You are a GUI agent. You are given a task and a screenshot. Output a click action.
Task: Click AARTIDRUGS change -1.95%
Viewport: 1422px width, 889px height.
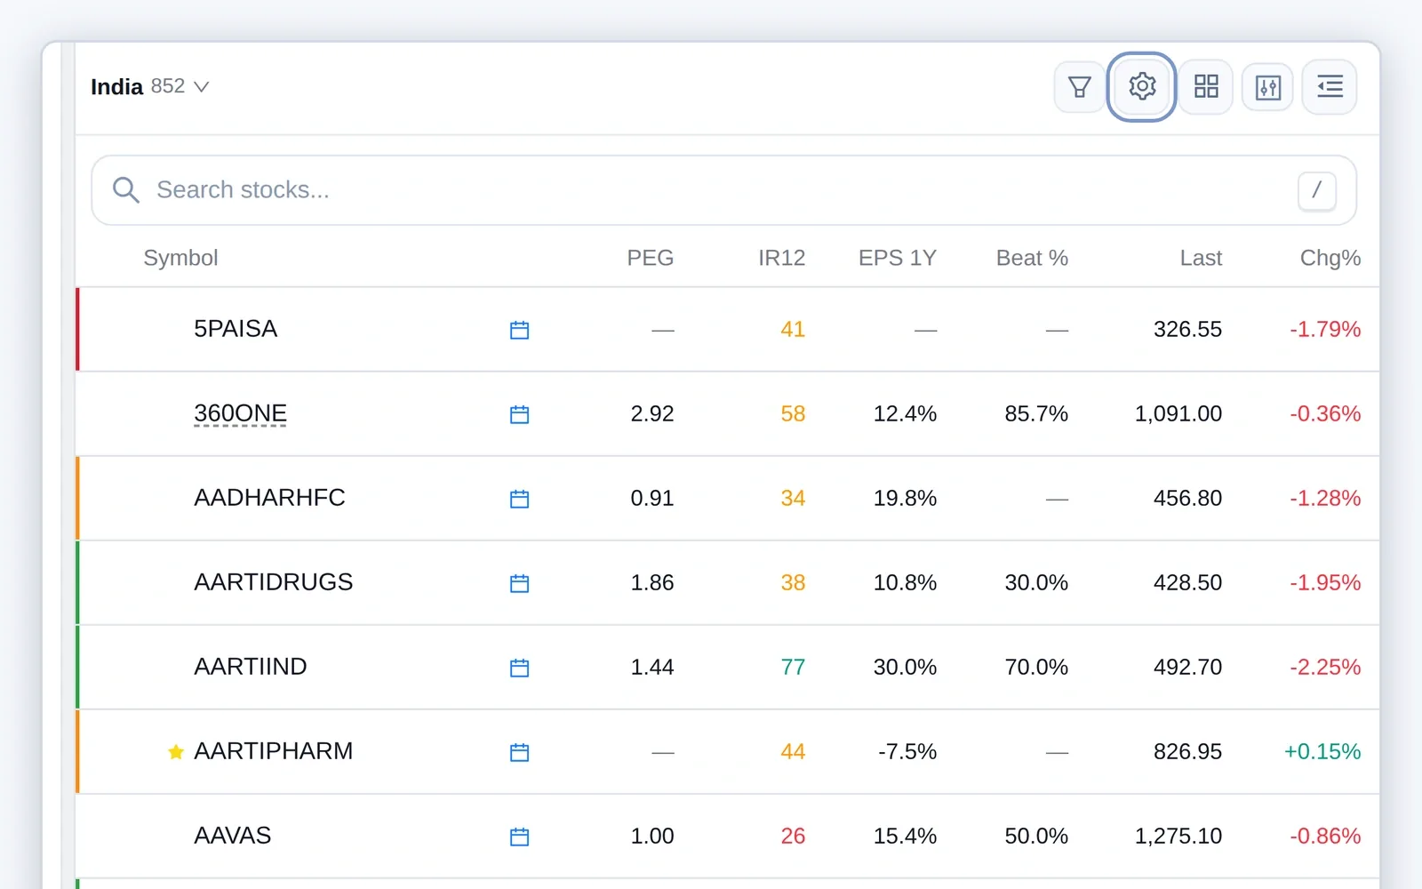pyautogui.click(x=1325, y=583)
